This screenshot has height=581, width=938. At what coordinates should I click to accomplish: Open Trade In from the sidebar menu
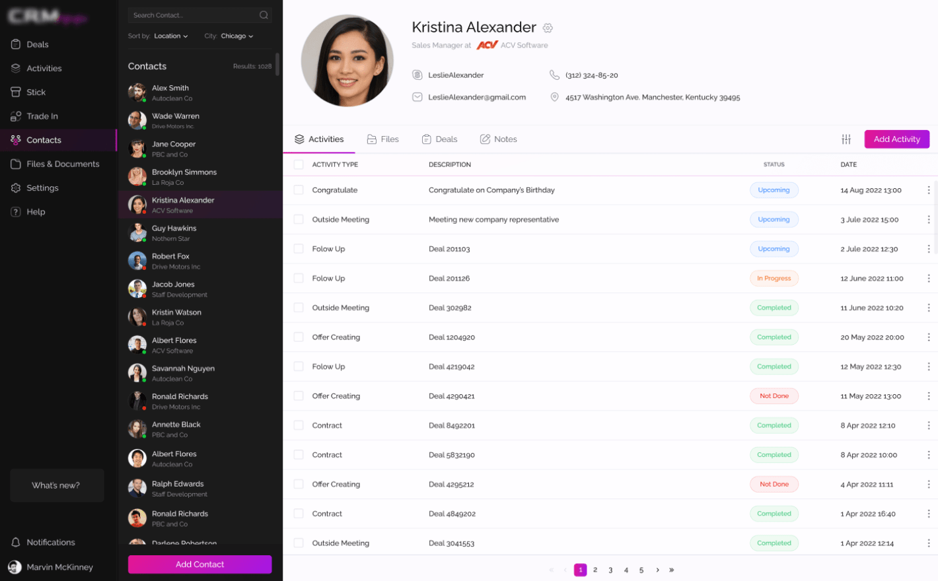42,116
